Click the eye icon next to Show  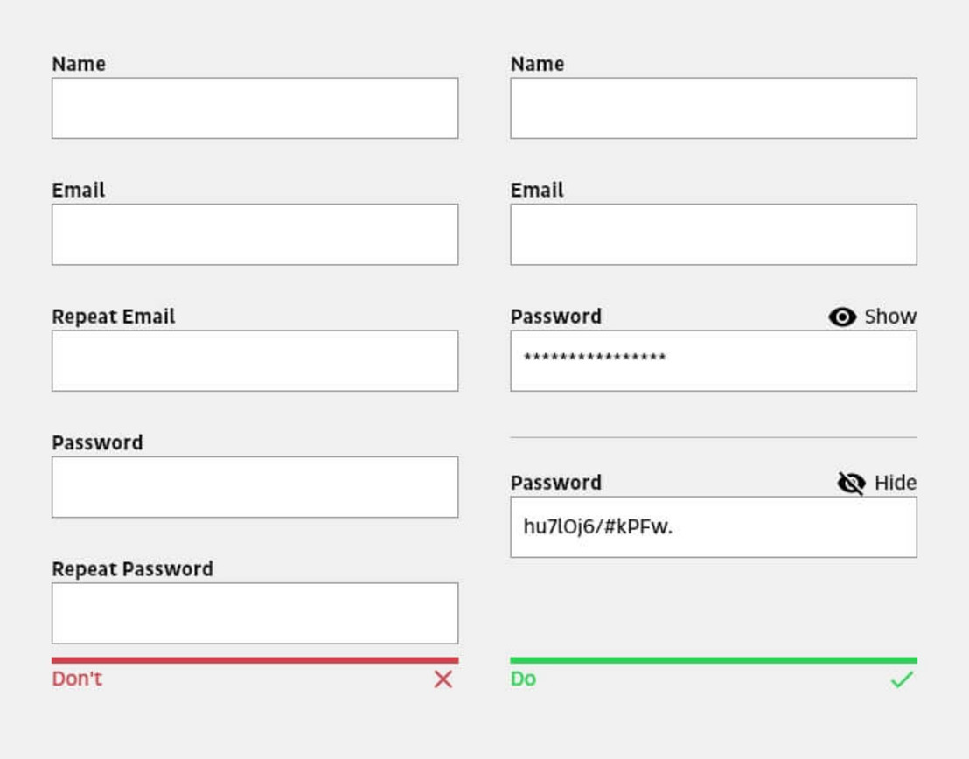(841, 317)
